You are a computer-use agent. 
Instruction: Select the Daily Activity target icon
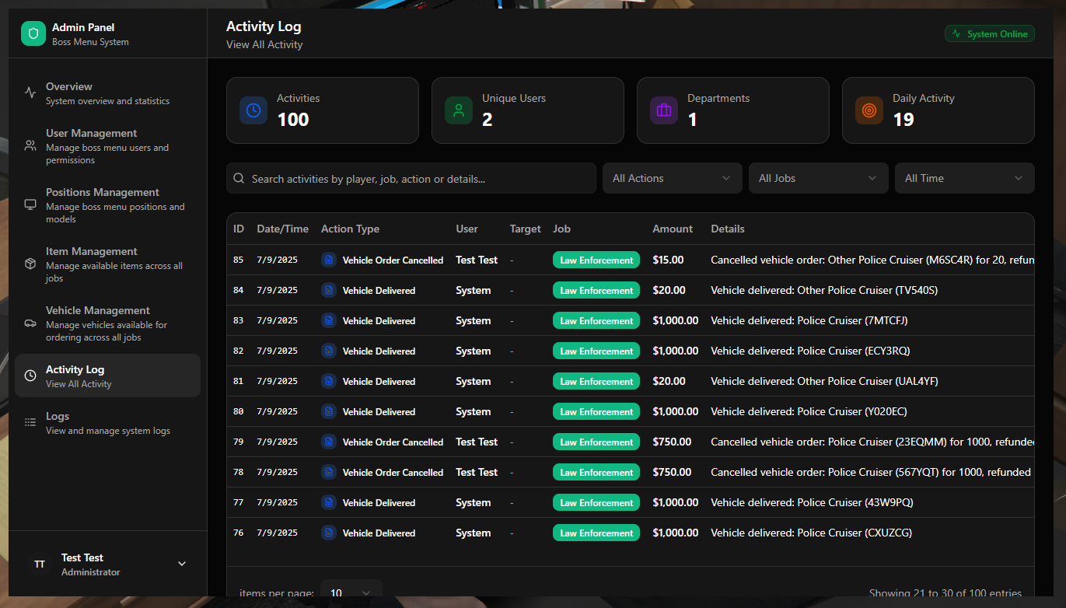(x=869, y=110)
